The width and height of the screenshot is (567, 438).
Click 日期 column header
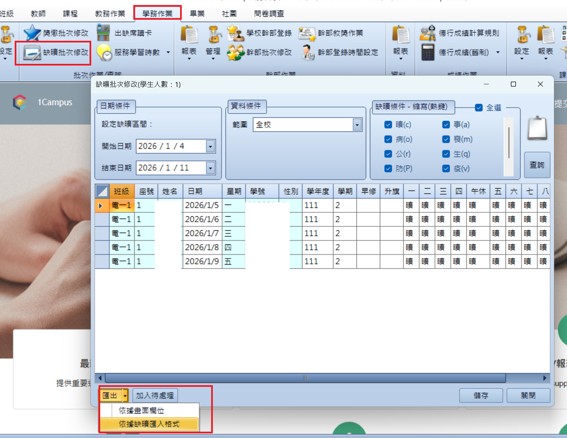202,191
